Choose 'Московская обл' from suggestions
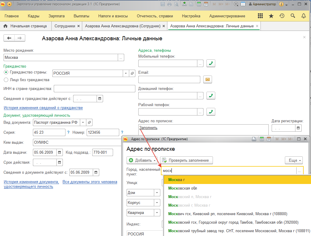This screenshot has height=236, width=311. click(182, 188)
